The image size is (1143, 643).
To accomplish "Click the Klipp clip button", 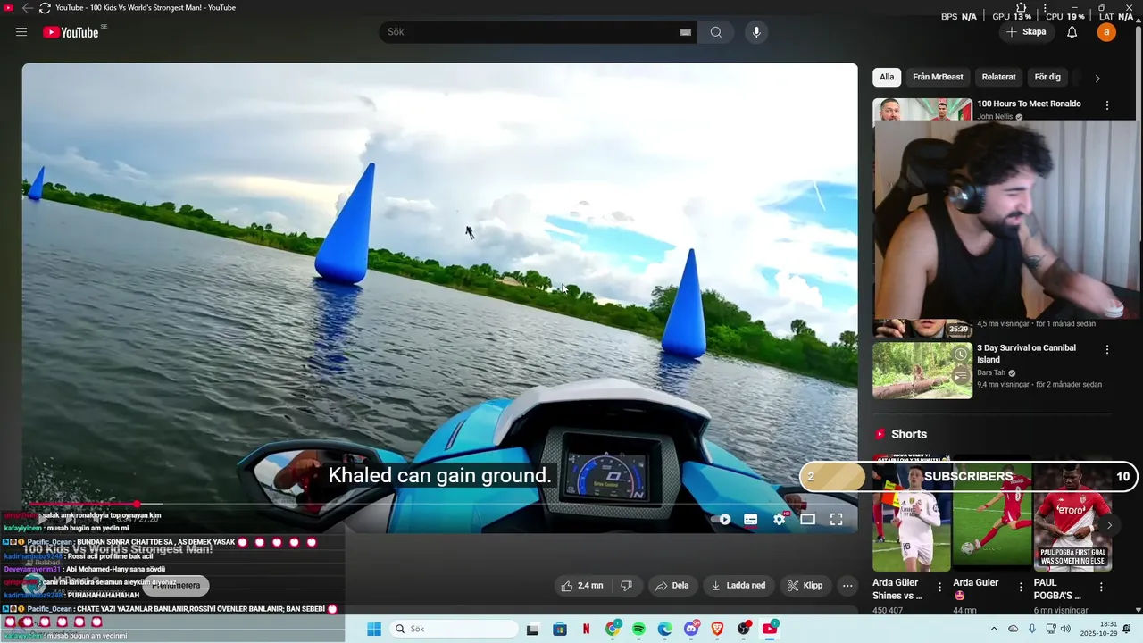I will (x=805, y=586).
